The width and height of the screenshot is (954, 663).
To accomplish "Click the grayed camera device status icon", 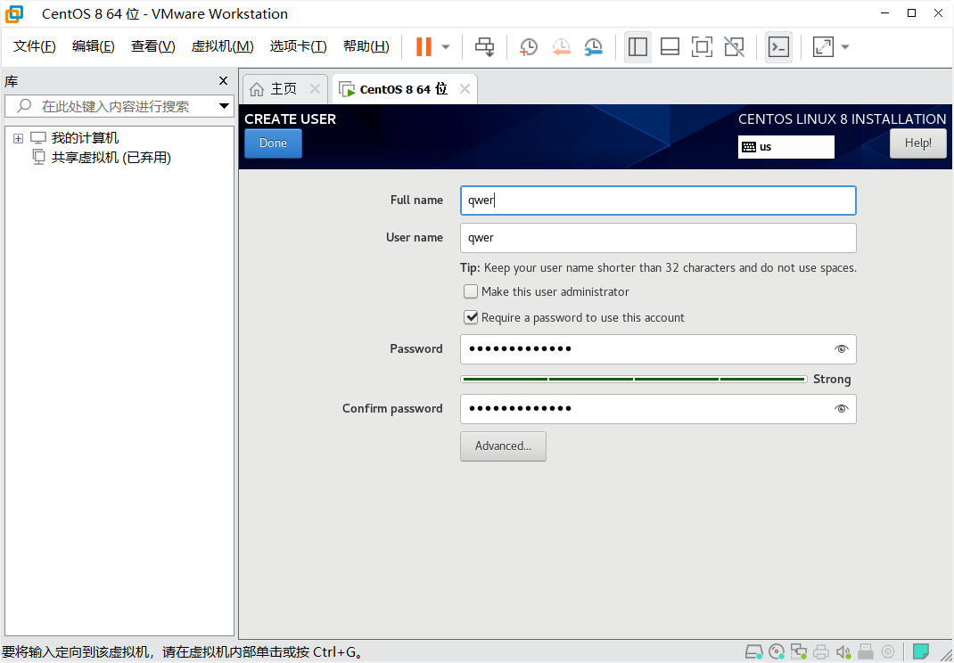I will [888, 652].
